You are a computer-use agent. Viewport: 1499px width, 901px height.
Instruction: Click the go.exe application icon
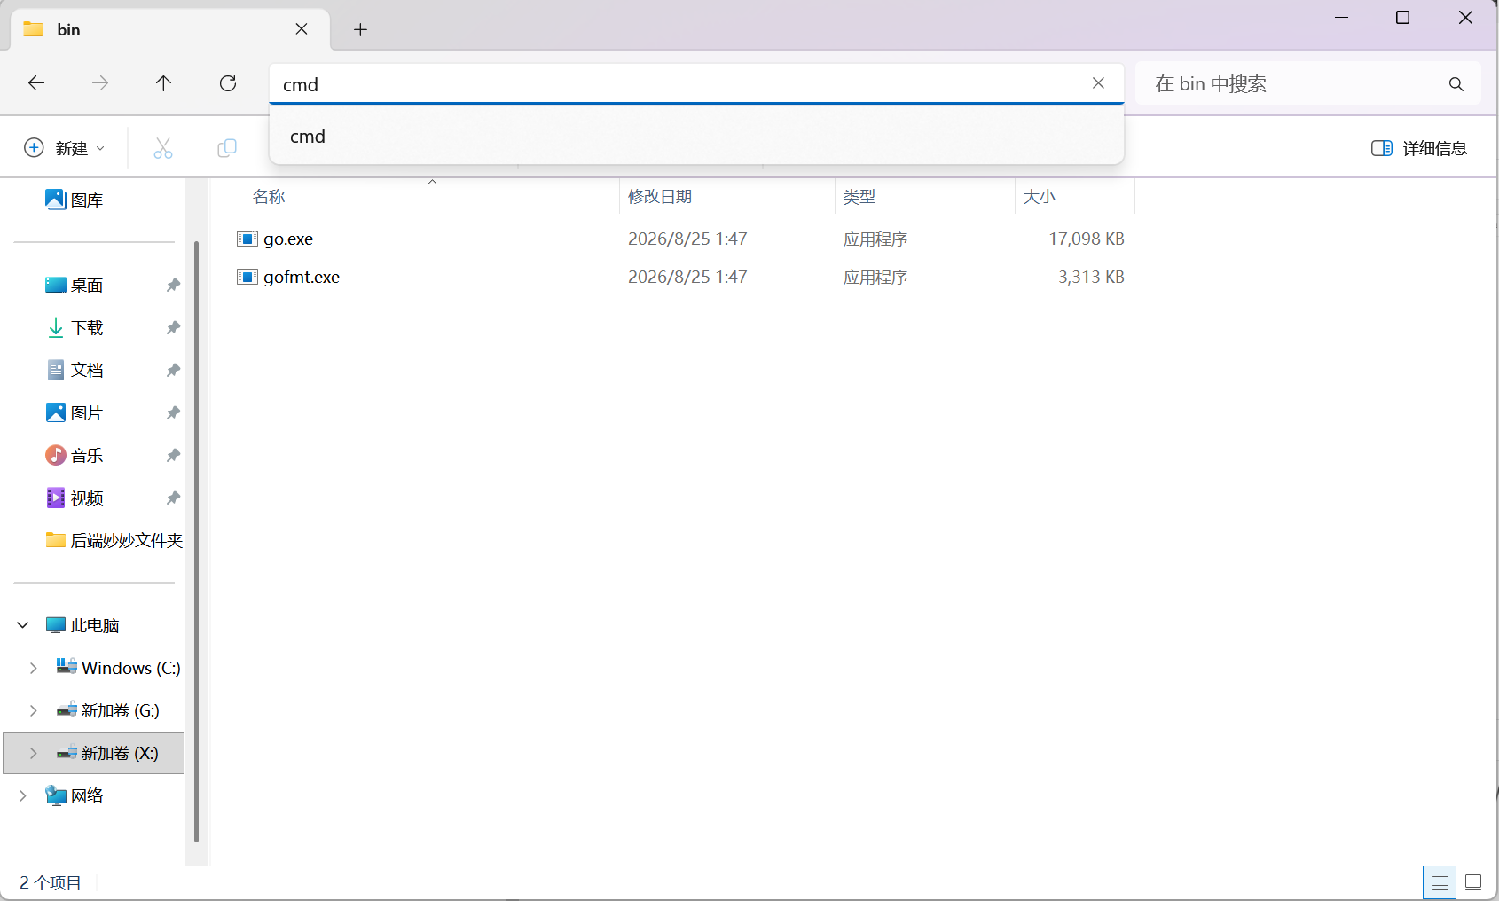tap(247, 239)
